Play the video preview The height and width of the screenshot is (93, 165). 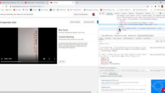coord(2,59)
